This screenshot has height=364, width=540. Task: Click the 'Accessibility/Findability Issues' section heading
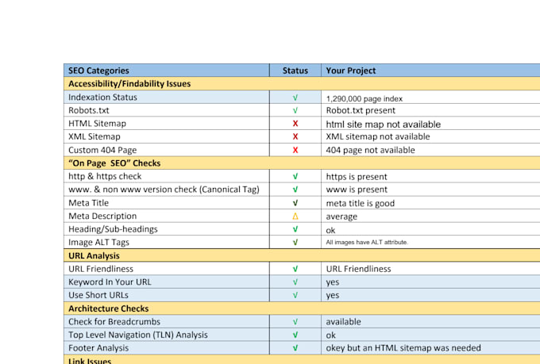tap(302, 83)
